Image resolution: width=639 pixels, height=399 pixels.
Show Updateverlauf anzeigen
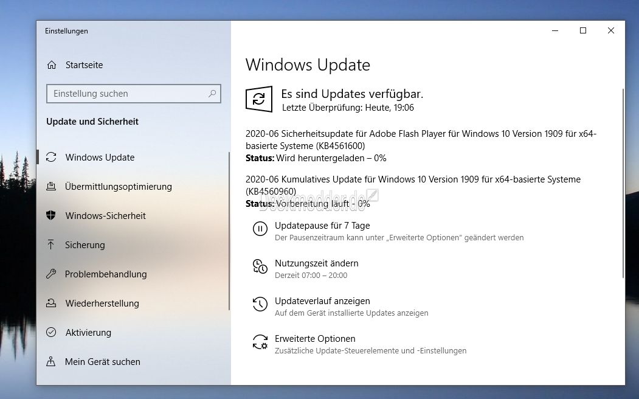point(322,301)
